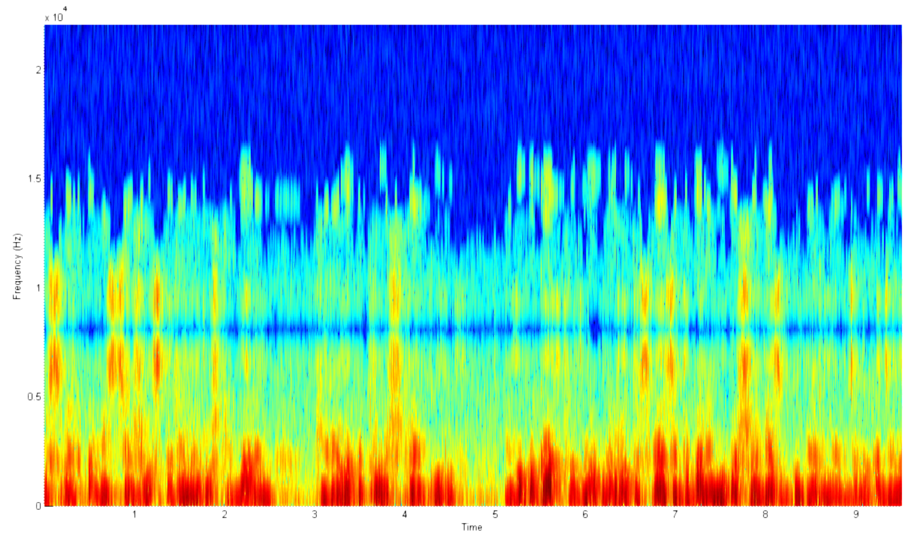
Task: Click the 0 frequency axis tick
Action: [x=38, y=506]
